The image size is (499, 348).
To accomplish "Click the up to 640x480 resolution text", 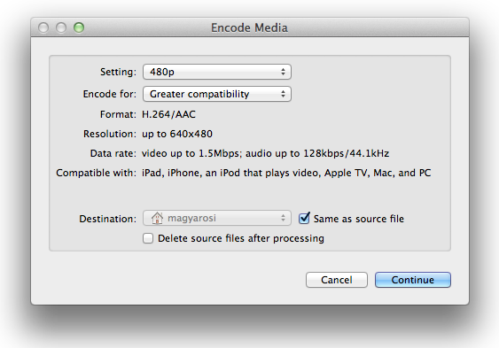I will click(177, 134).
